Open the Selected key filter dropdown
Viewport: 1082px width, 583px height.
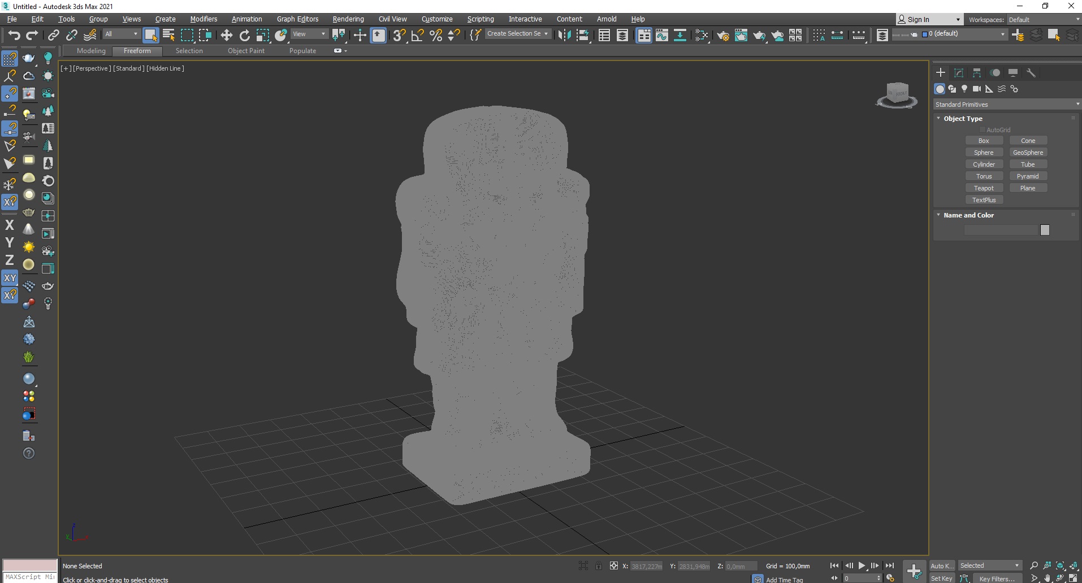point(990,565)
